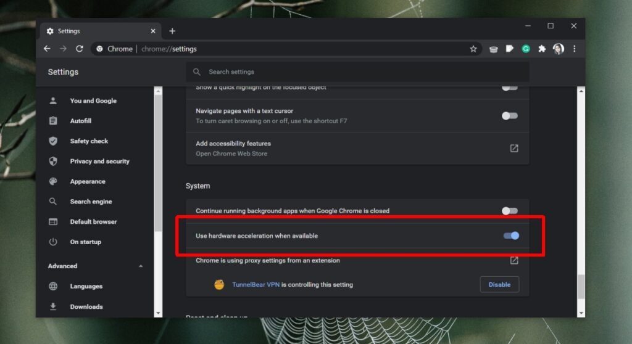The image size is (632, 344).
Task: Click the magnifier icon in Search settings
Action: [197, 72]
